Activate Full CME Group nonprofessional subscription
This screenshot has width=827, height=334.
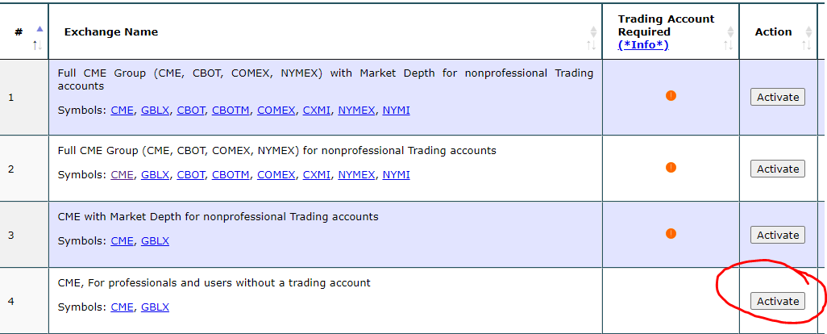(x=777, y=169)
